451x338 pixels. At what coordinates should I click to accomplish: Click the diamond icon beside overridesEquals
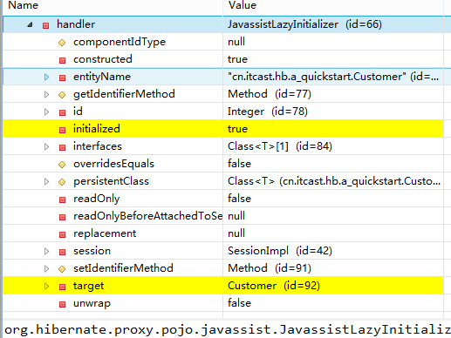[62, 165]
